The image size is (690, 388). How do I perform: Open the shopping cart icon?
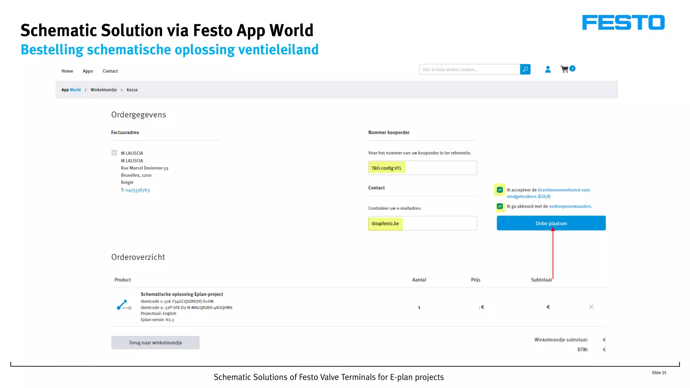(564, 69)
